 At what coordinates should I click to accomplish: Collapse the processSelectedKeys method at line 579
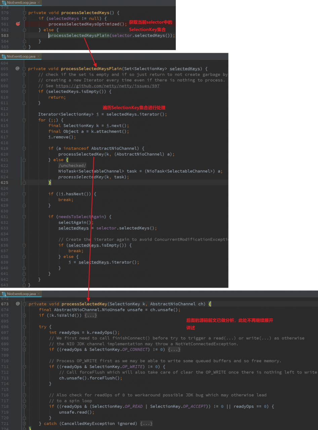(25, 13)
